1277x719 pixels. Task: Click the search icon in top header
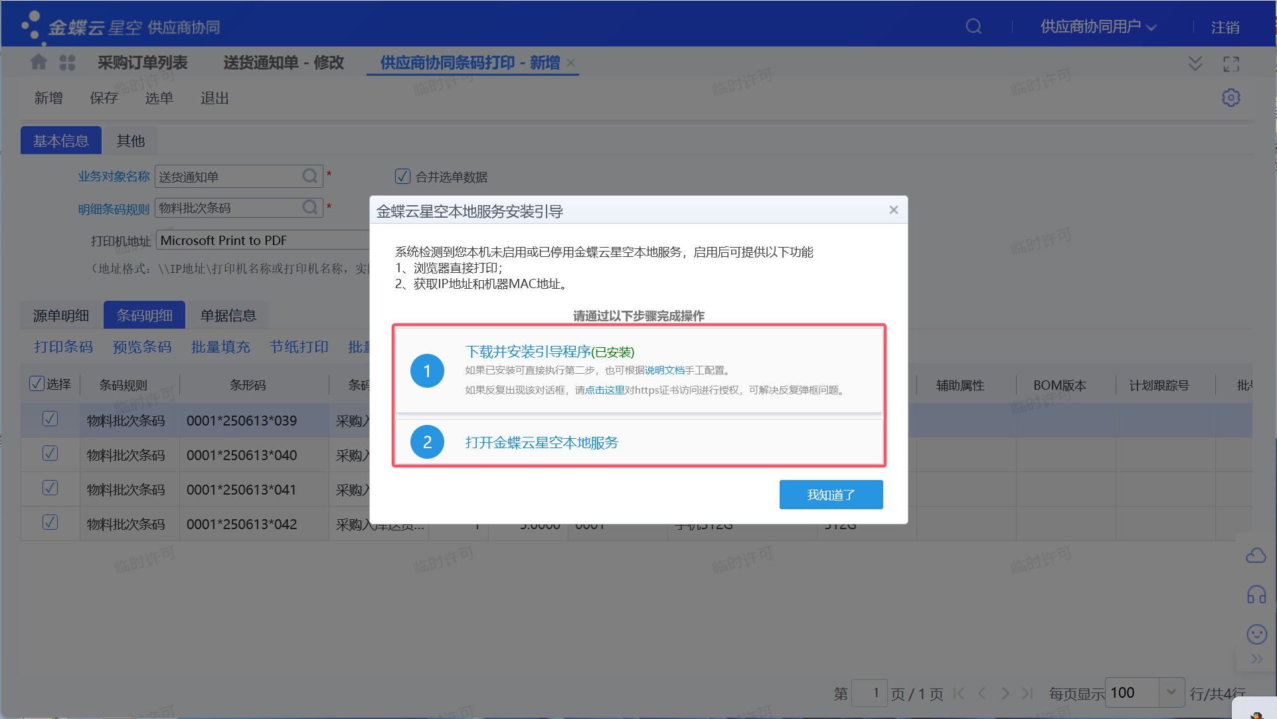(x=974, y=27)
